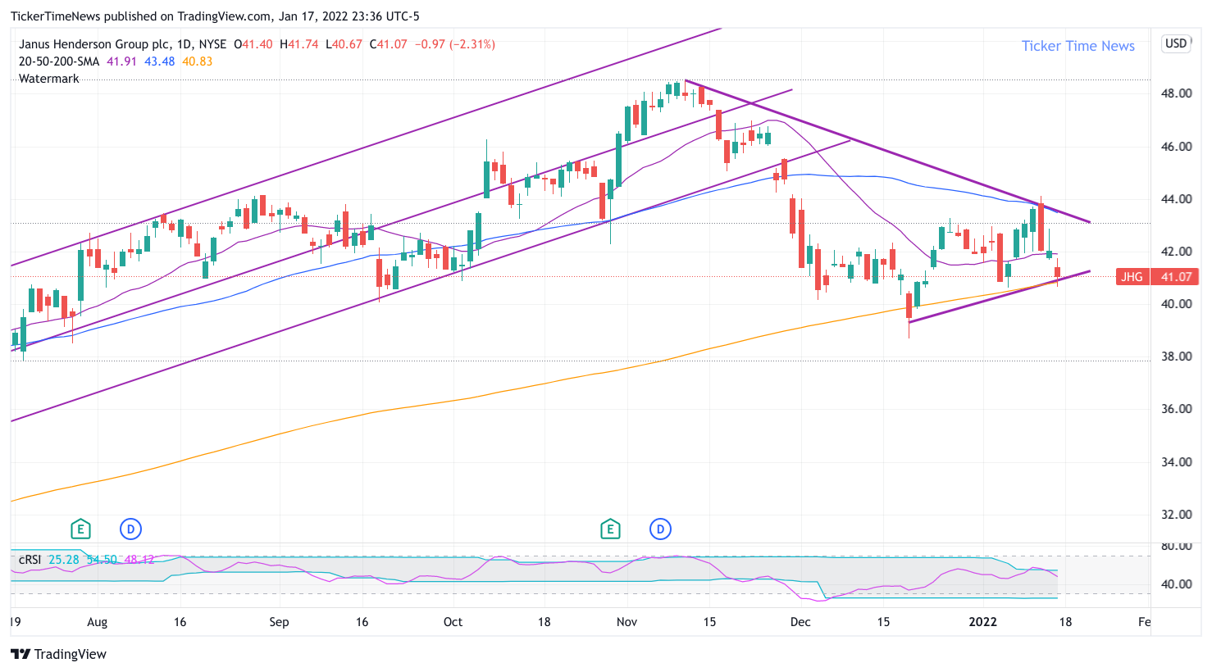Select the 20-50-200-SMA indicator legend
This screenshot has height=672, width=1212.
[x=59, y=61]
